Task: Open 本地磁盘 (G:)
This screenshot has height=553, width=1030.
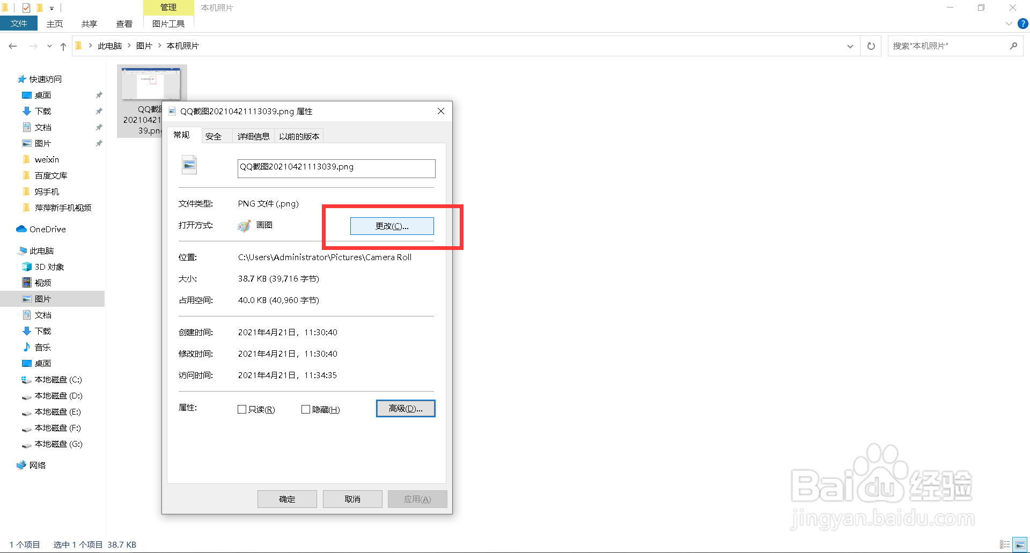Action: click(x=58, y=444)
